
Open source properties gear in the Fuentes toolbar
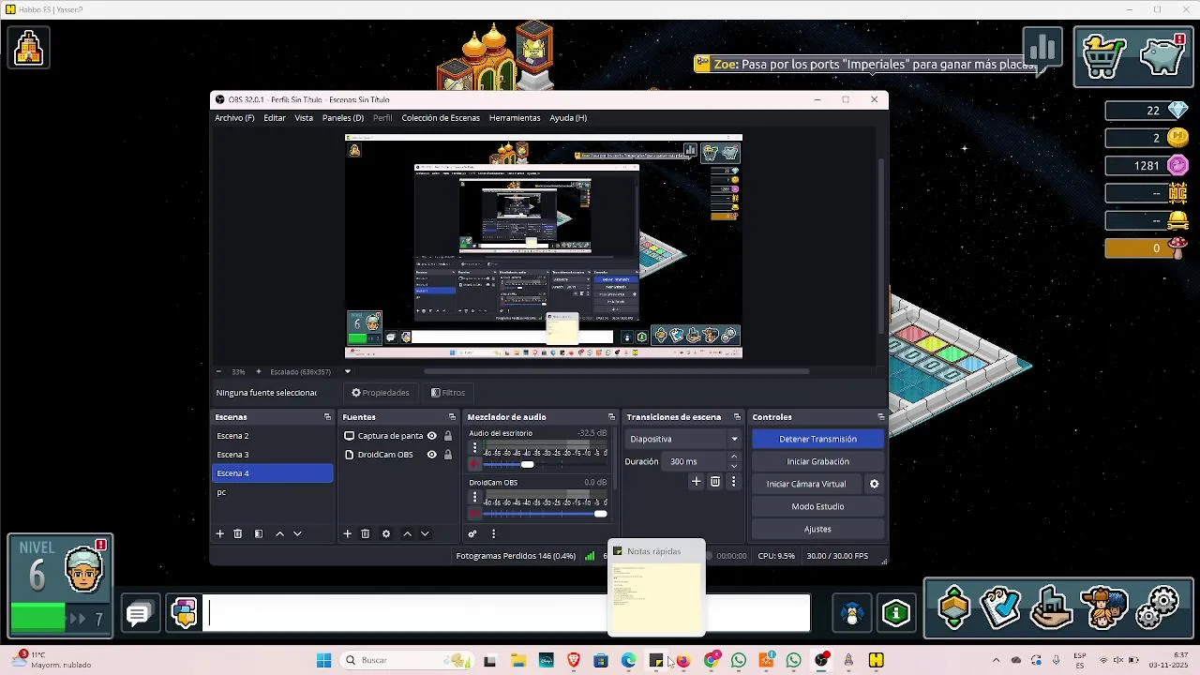(386, 533)
